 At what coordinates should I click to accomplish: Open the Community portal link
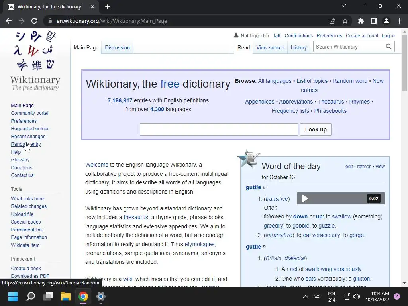point(29,113)
